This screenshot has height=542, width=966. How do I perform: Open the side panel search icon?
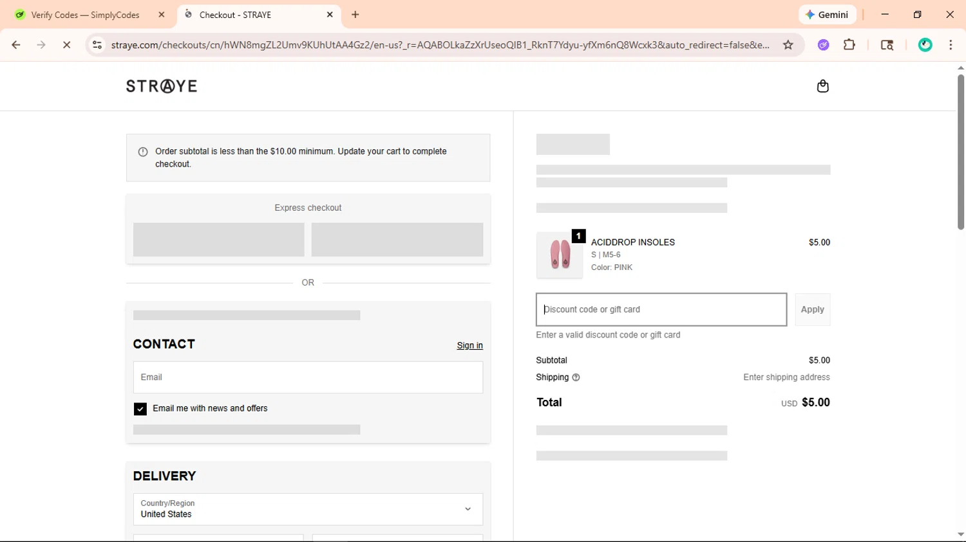tap(887, 45)
